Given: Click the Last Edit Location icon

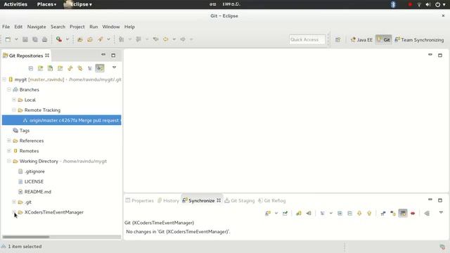Looking at the screenshot, I should click(x=155, y=39).
